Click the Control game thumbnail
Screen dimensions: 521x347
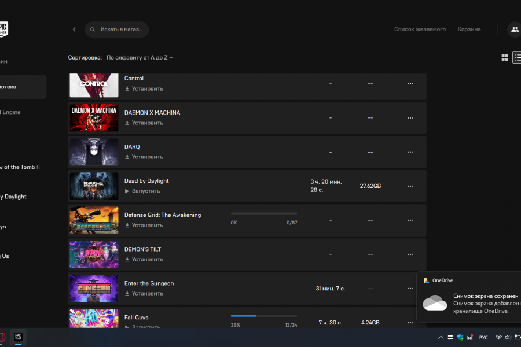coord(94,86)
